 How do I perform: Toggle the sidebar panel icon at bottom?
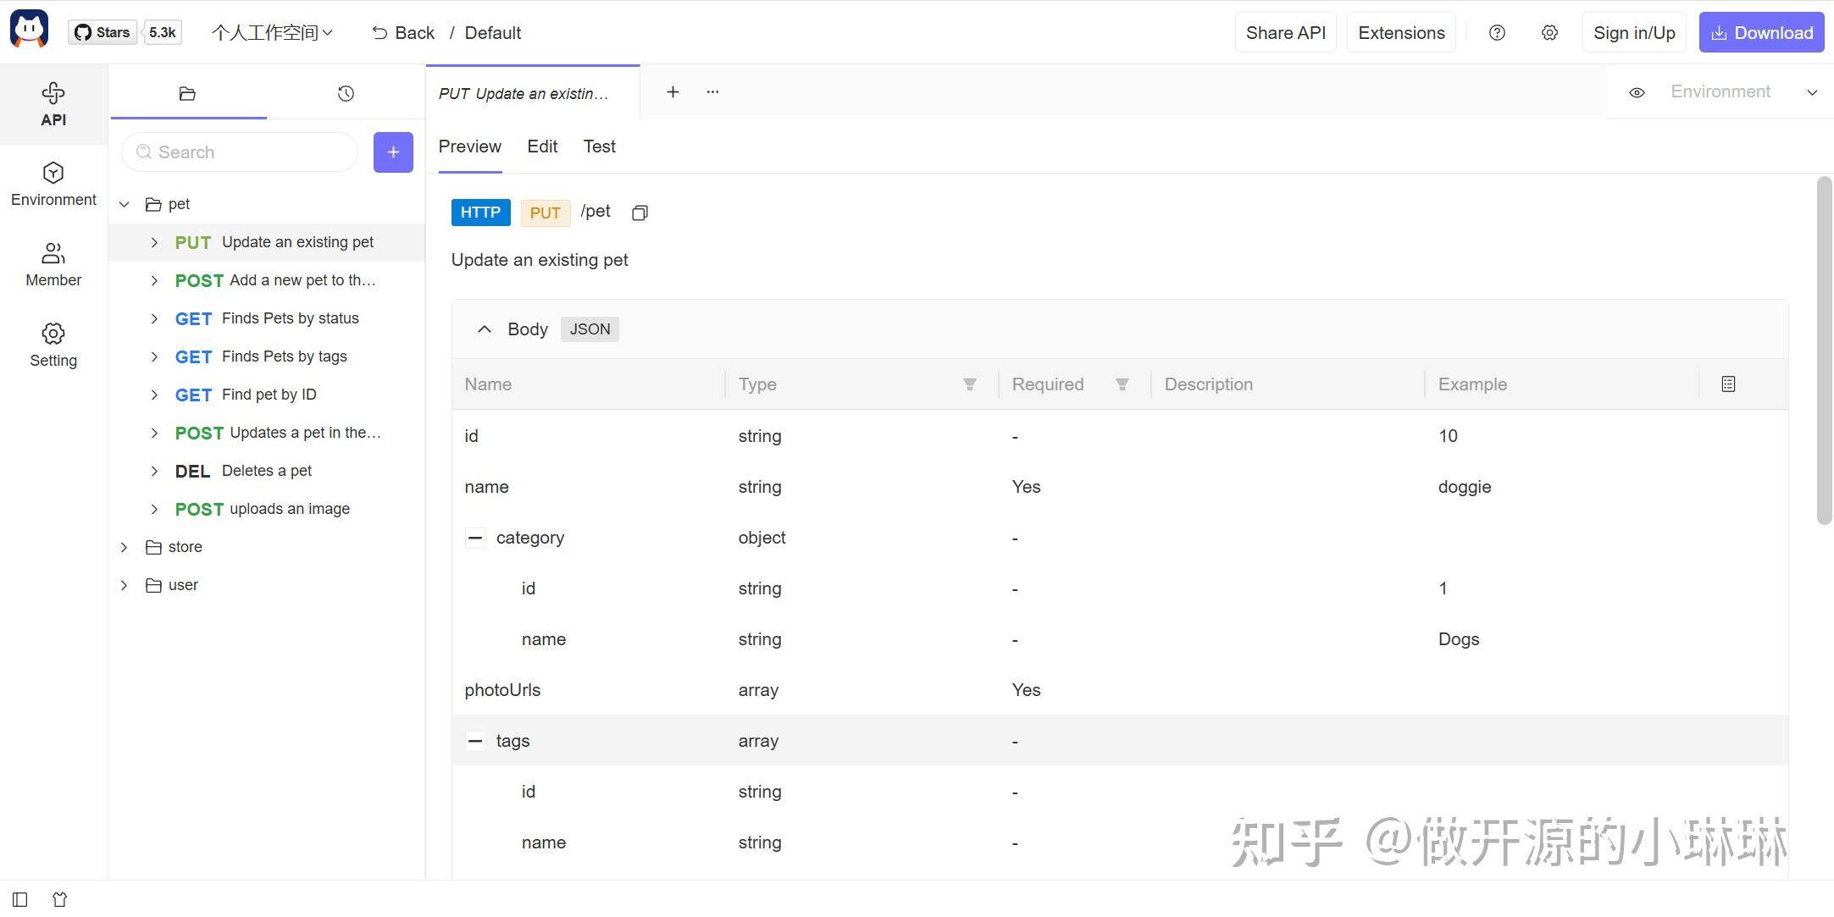(x=20, y=899)
